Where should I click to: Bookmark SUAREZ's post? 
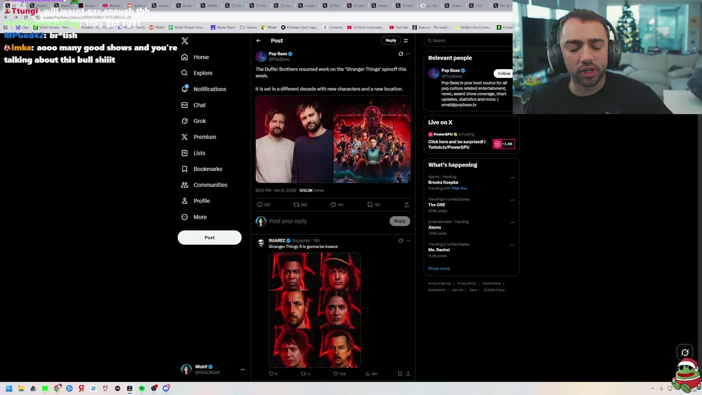[x=400, y=374]
